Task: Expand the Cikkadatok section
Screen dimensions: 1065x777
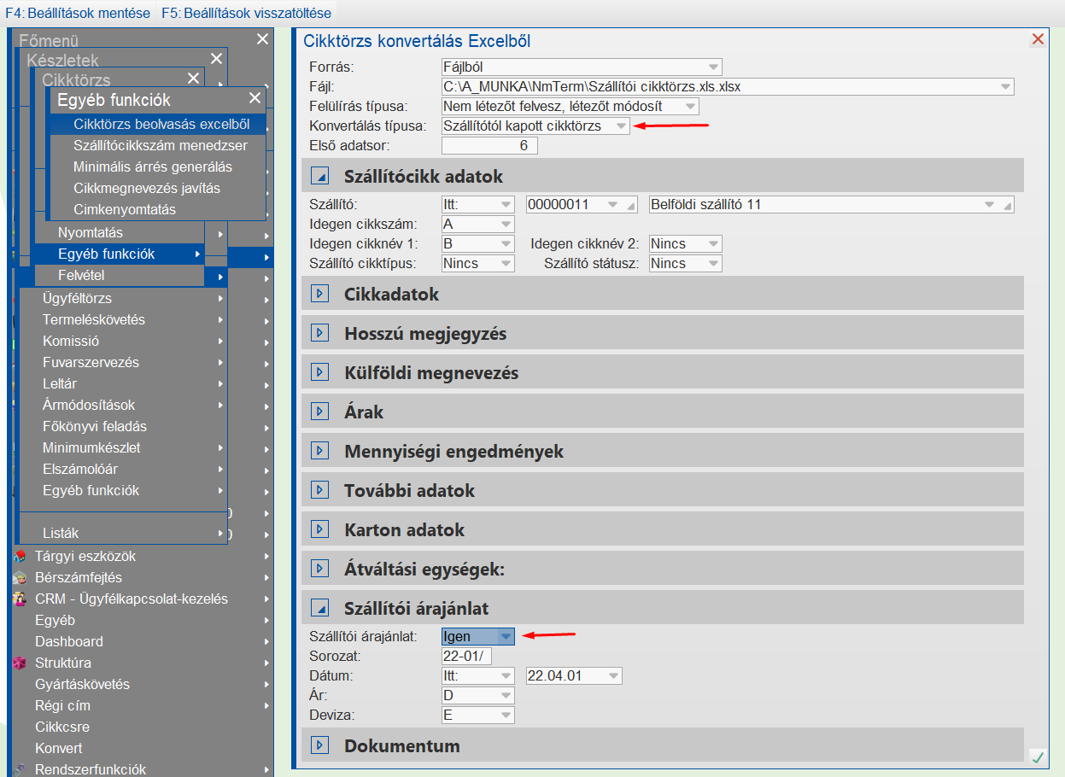Action: pos(319,294)
